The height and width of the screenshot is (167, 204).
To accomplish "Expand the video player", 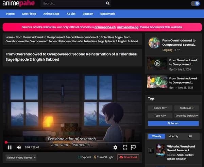I will tap(84, 157).
